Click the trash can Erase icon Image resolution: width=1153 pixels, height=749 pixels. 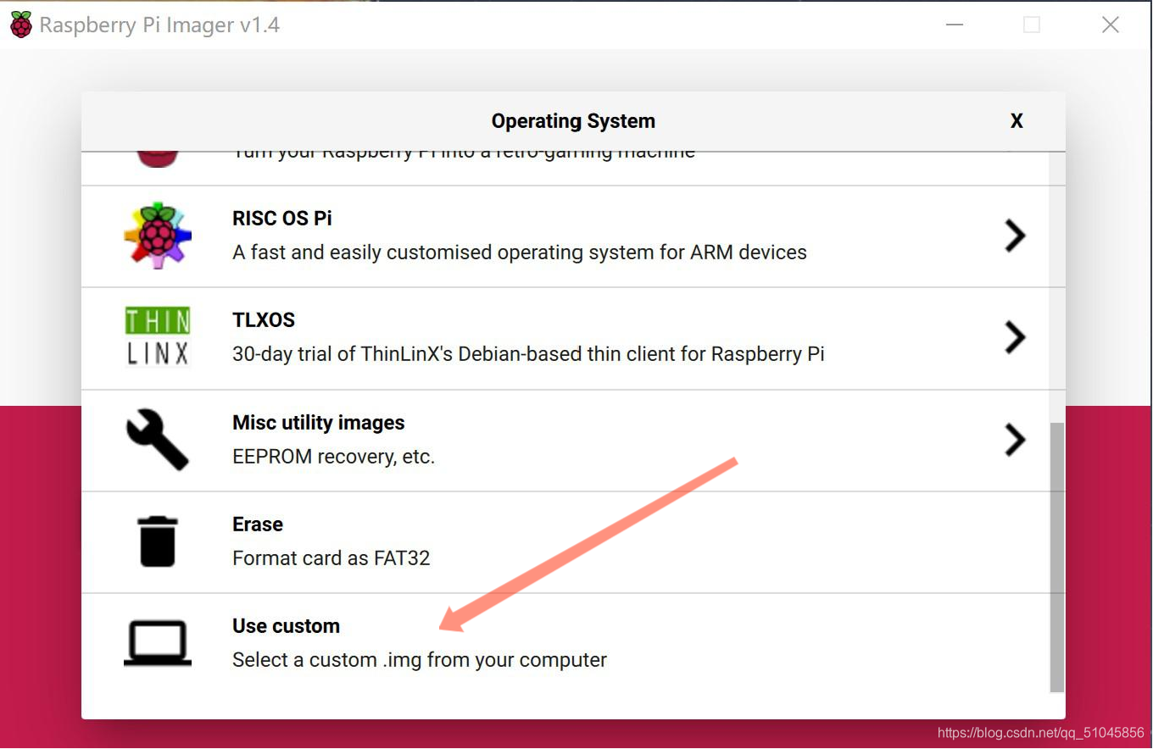(x=158, y=541)
